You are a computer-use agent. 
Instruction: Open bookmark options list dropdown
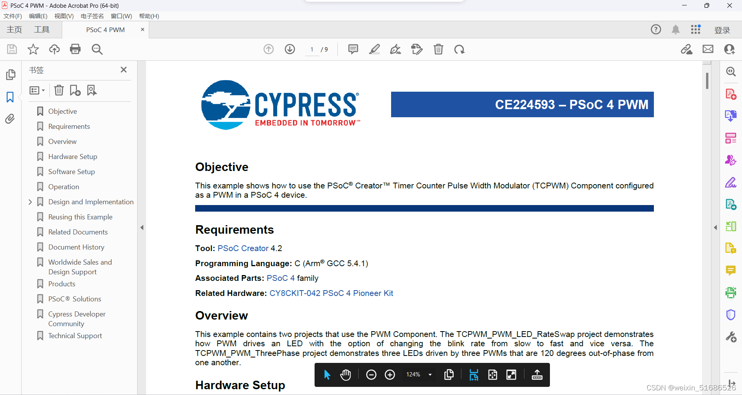click(37, 90)
